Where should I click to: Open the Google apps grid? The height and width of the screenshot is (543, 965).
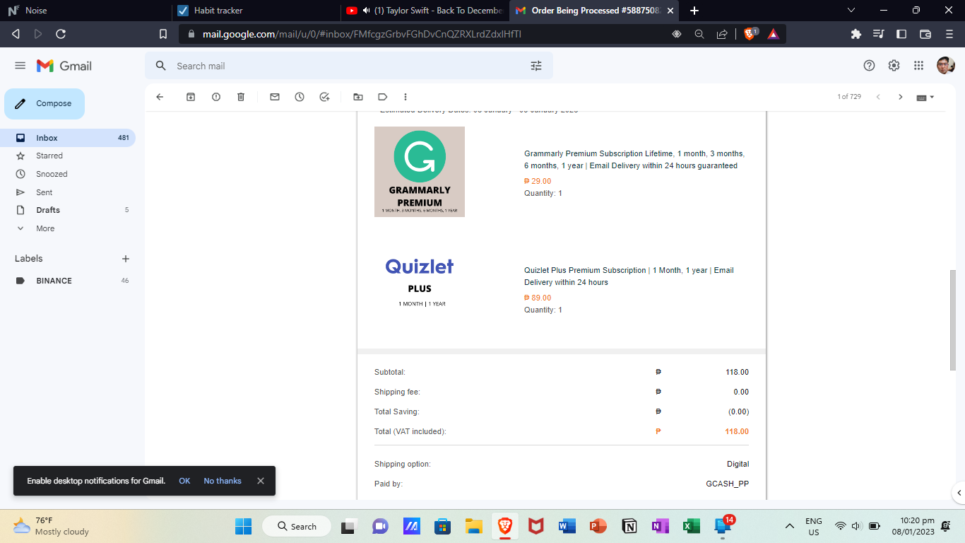(918, 66)
